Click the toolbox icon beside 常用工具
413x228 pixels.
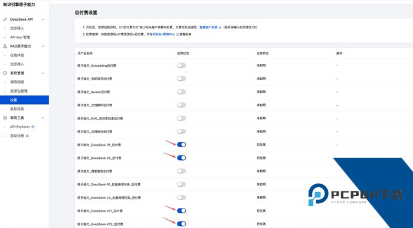[5, 118]
